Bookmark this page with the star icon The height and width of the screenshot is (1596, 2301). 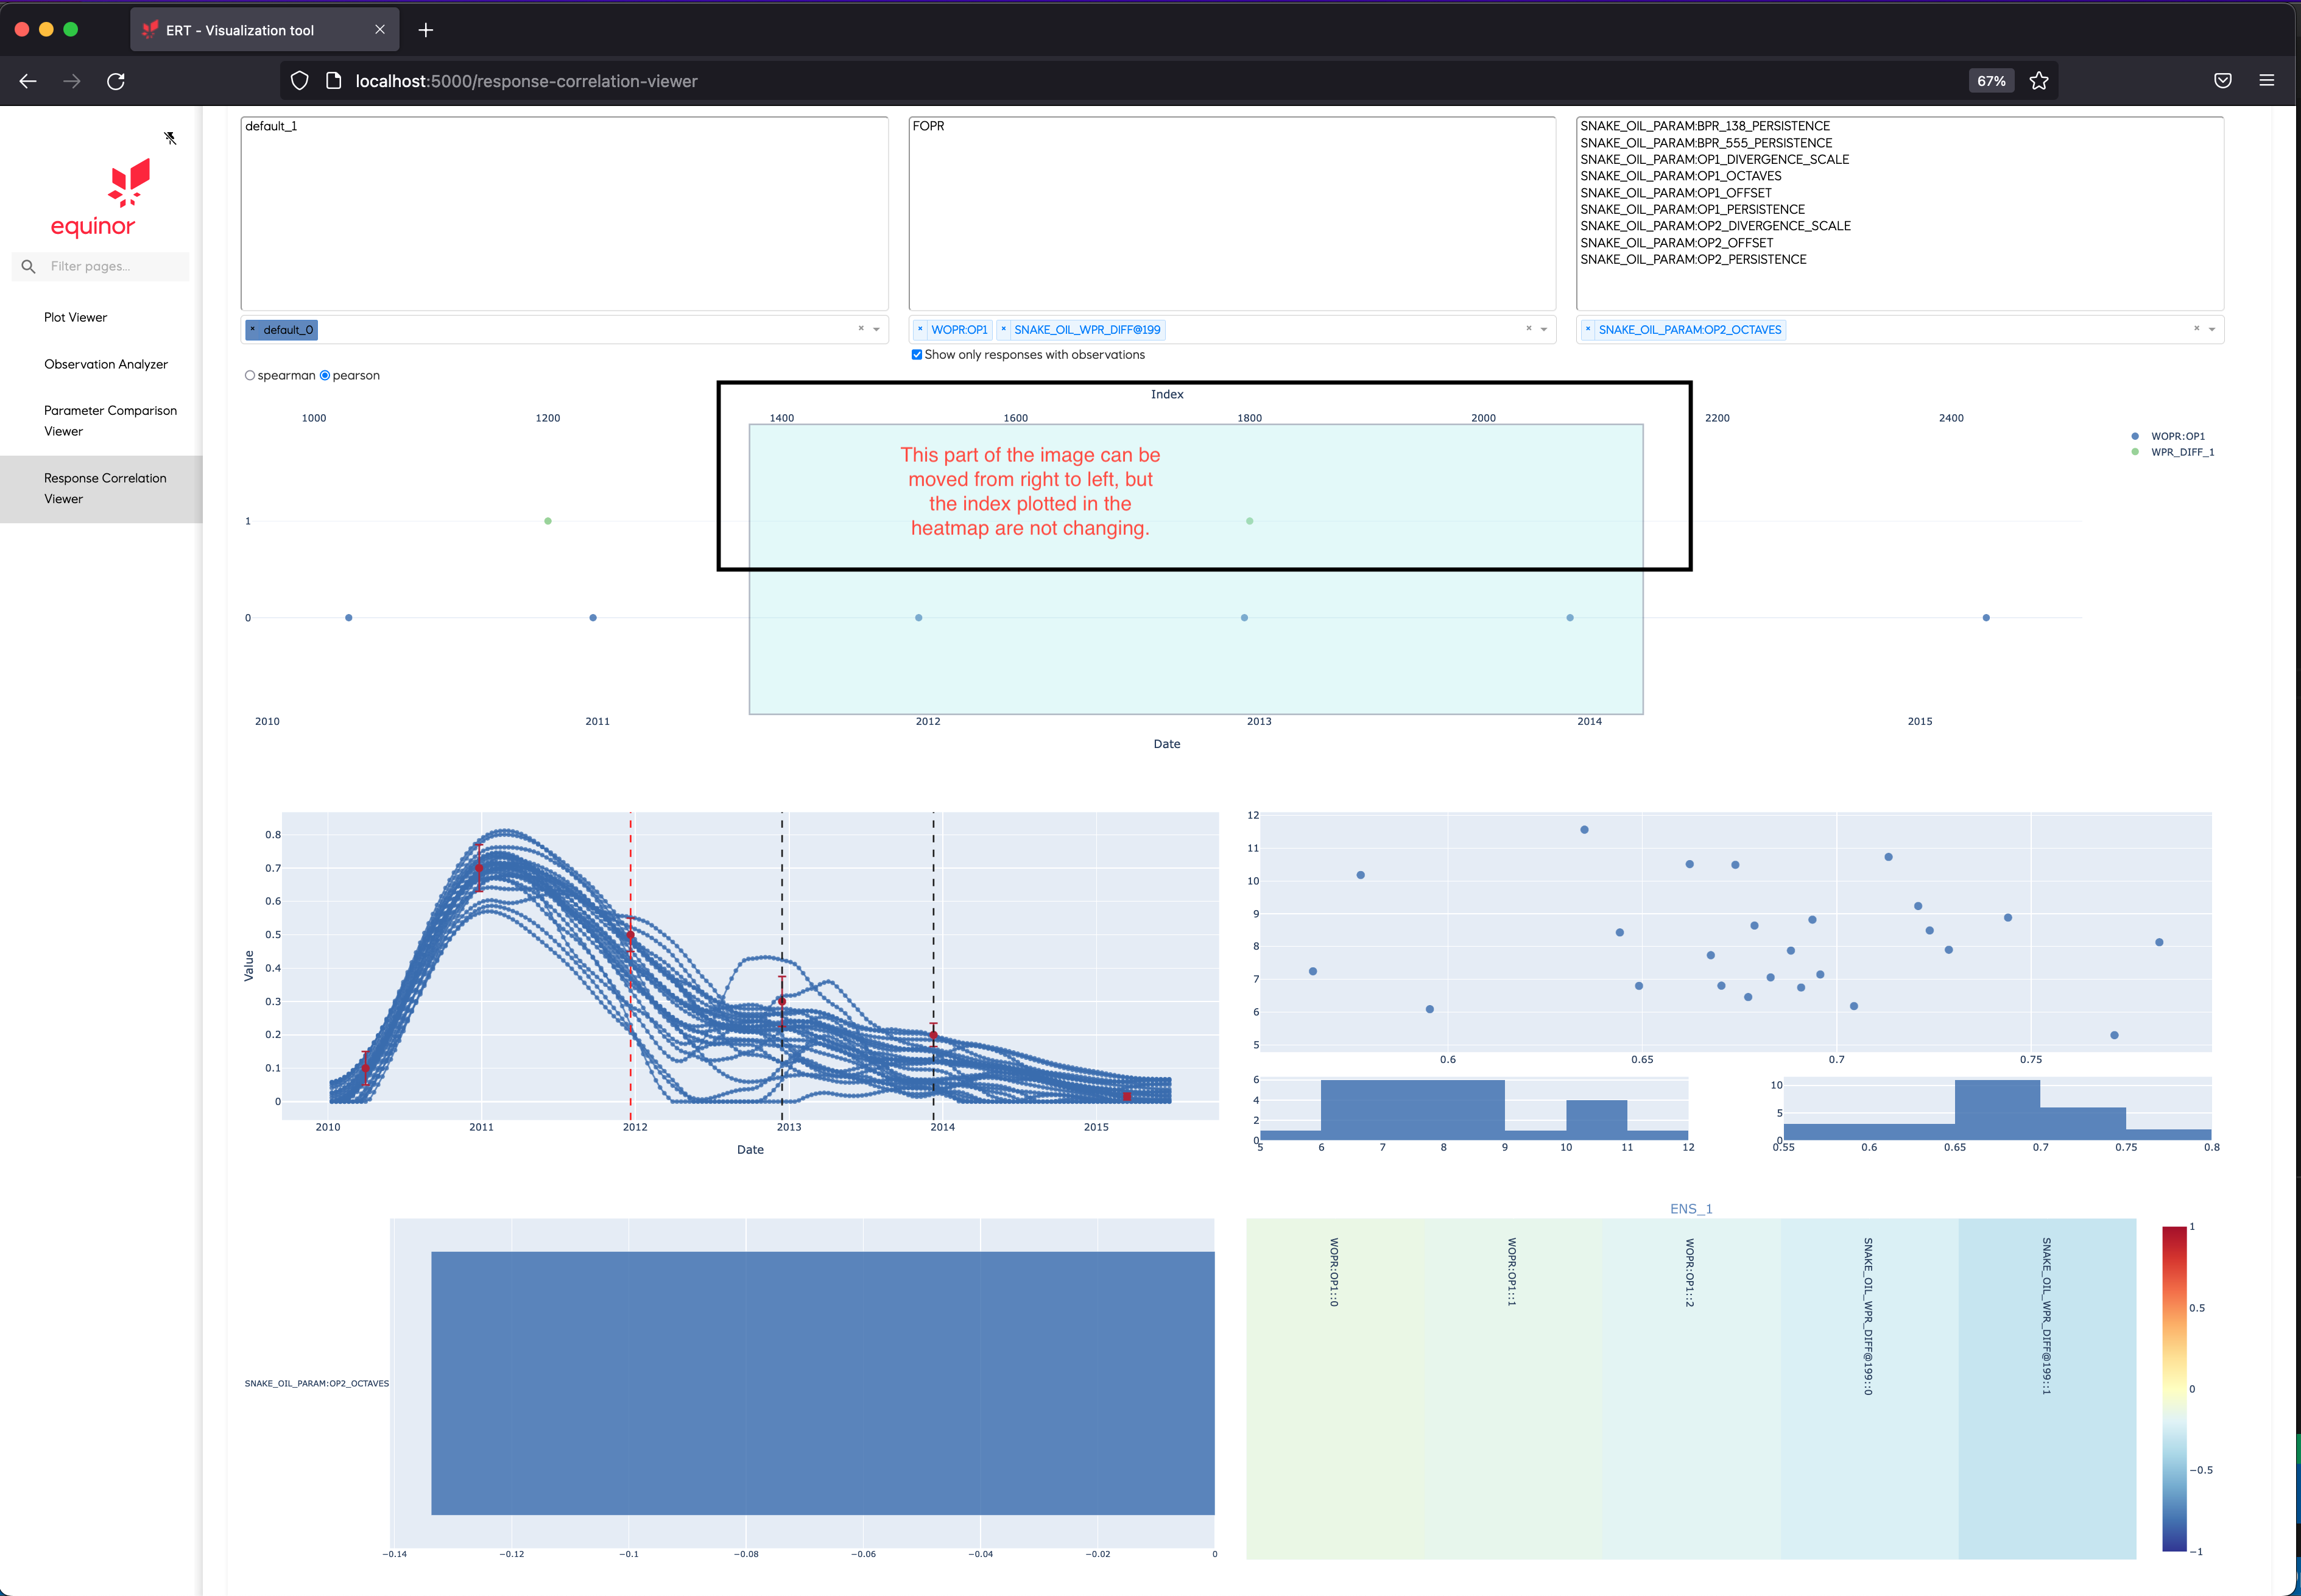click(x=2039, y=81)
